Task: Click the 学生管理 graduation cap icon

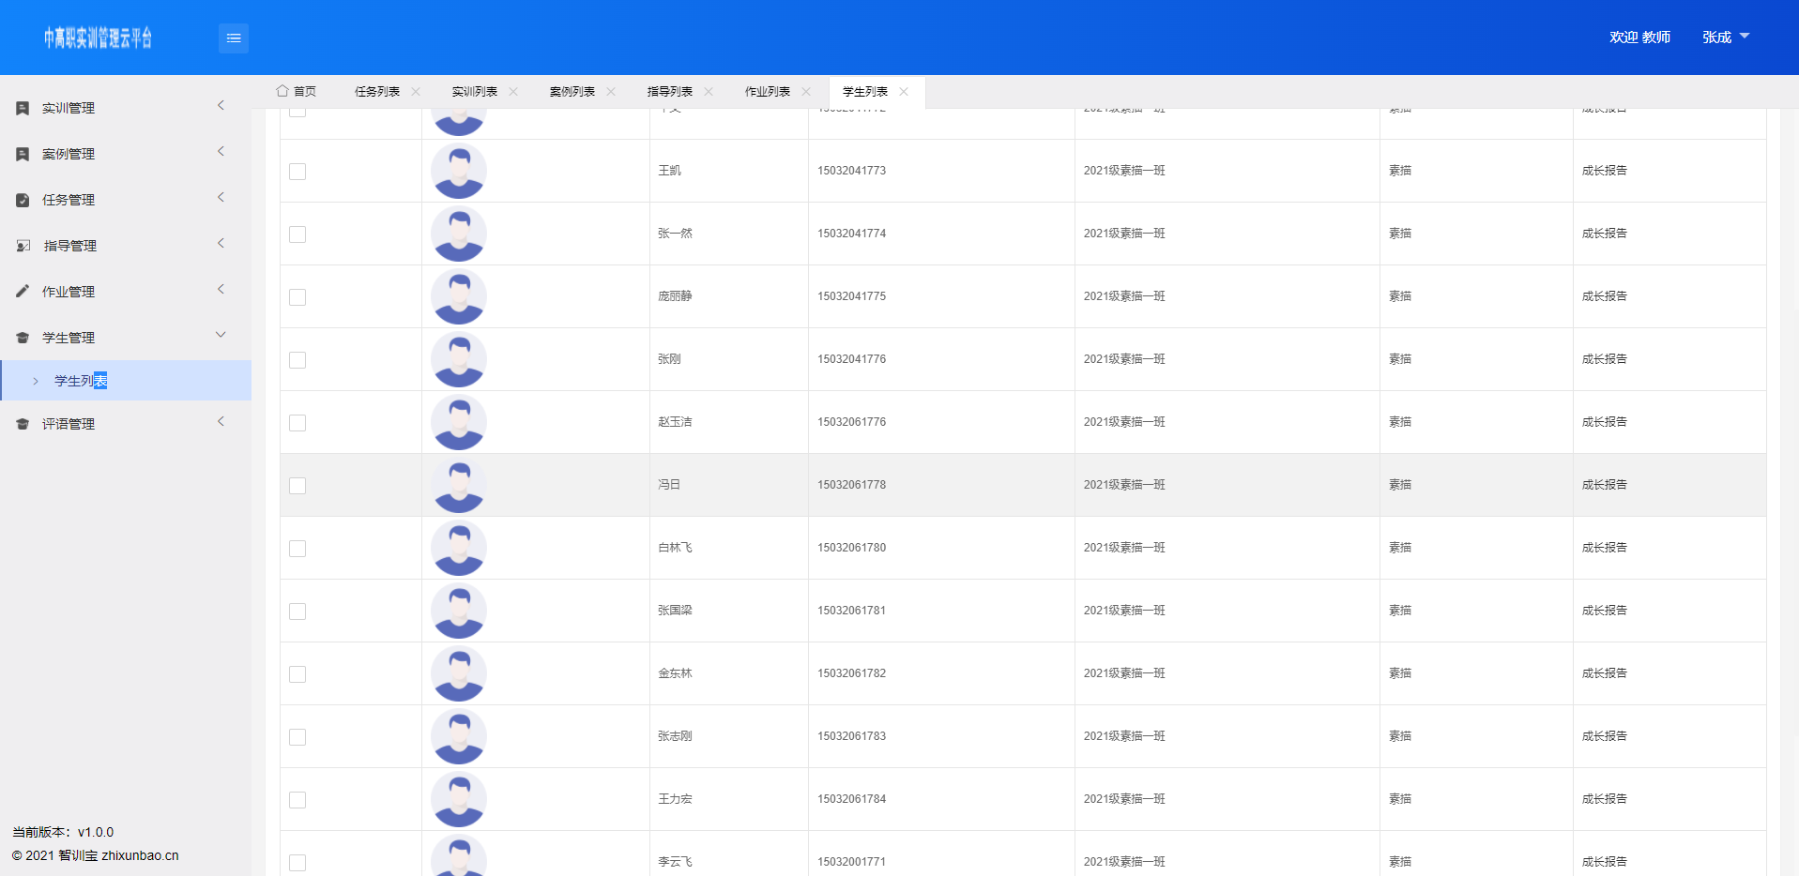Action: (x=23, y=338)
